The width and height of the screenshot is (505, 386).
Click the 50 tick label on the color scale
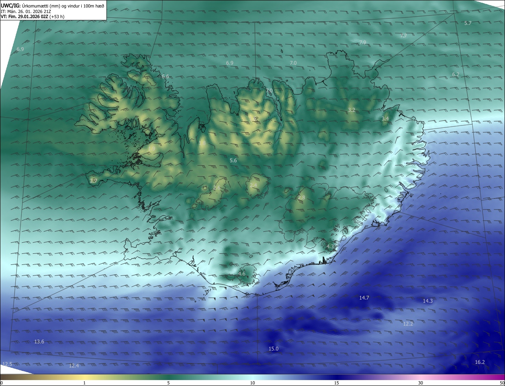click(x=502, y=383)
